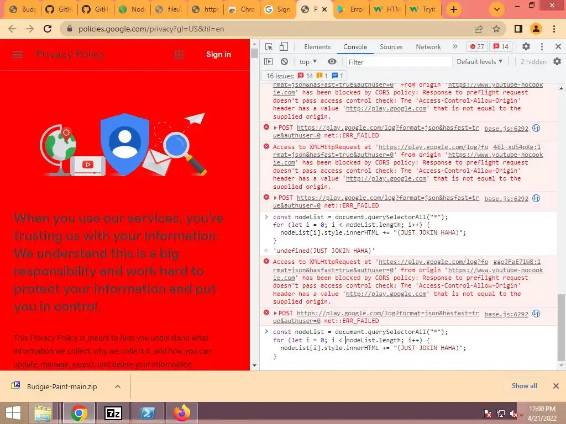Open the Chrome profile avatar
The width and height of the screenshot is (566, 424).
pos(536,29)
